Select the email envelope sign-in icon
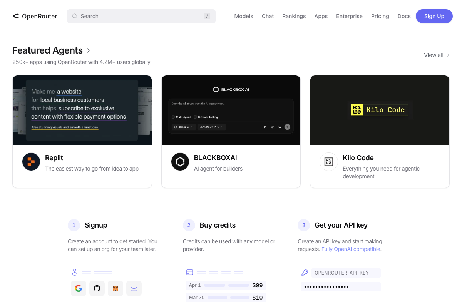 pos(134,288)
